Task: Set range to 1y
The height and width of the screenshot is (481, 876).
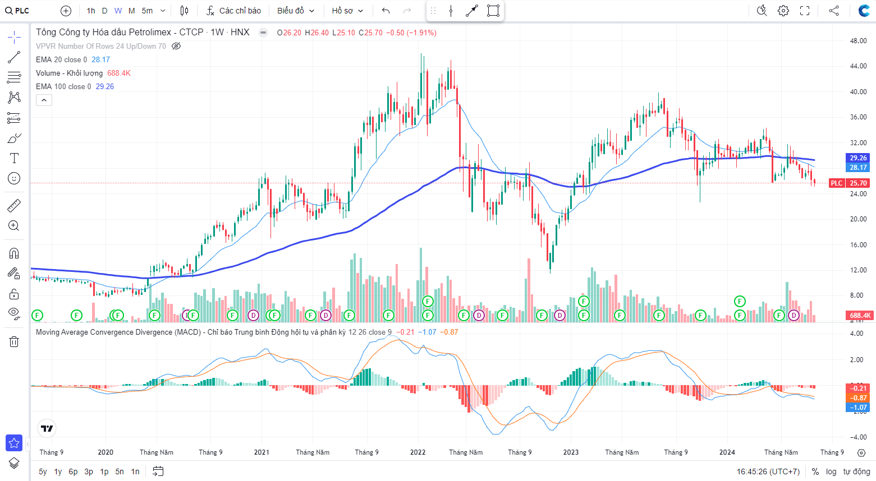Action: 58,471
